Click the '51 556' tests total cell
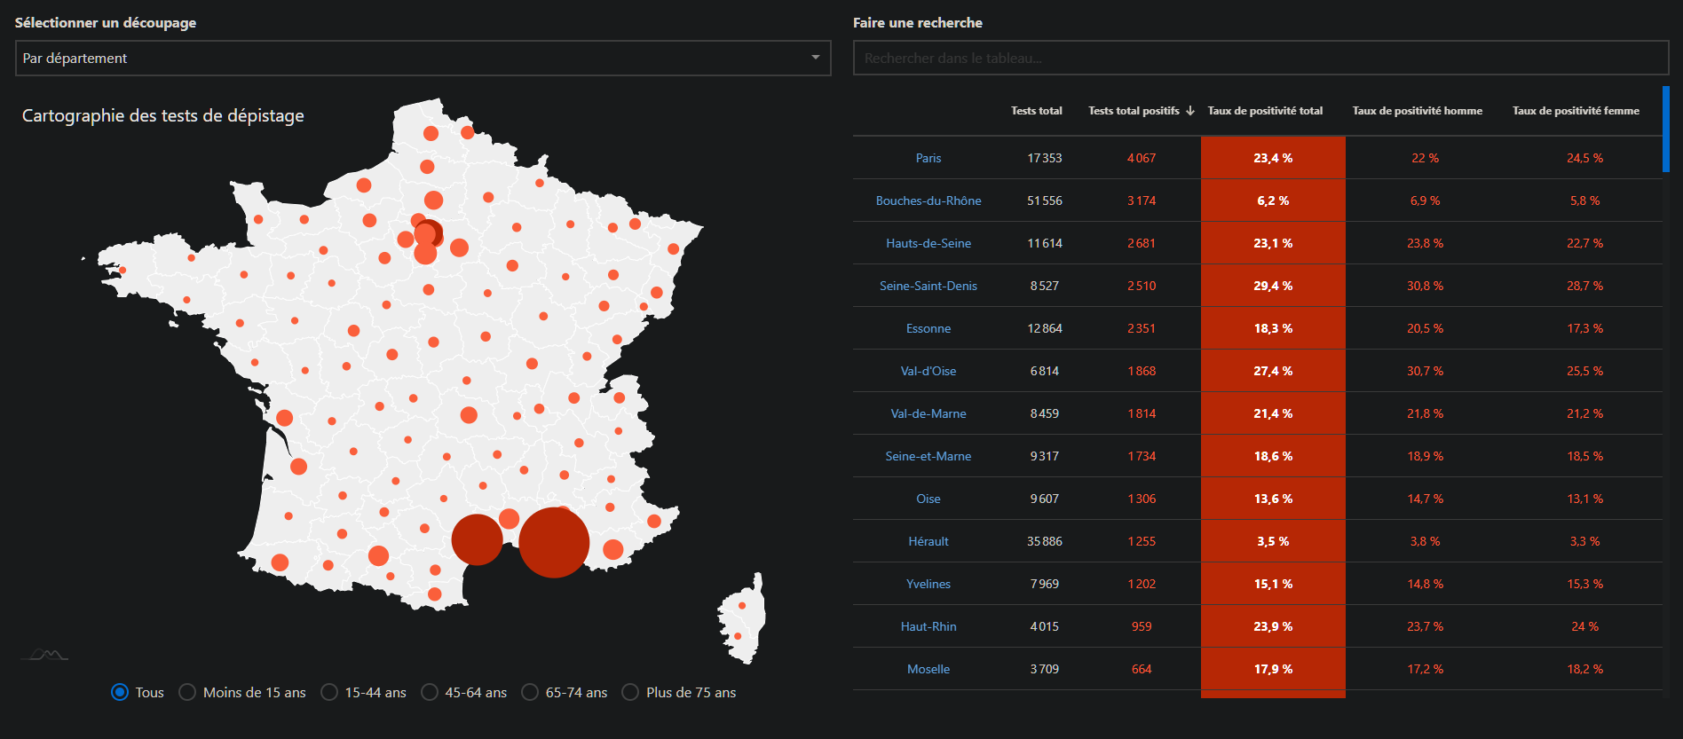The image size is (1683, 739). (x=1045, y=200)
